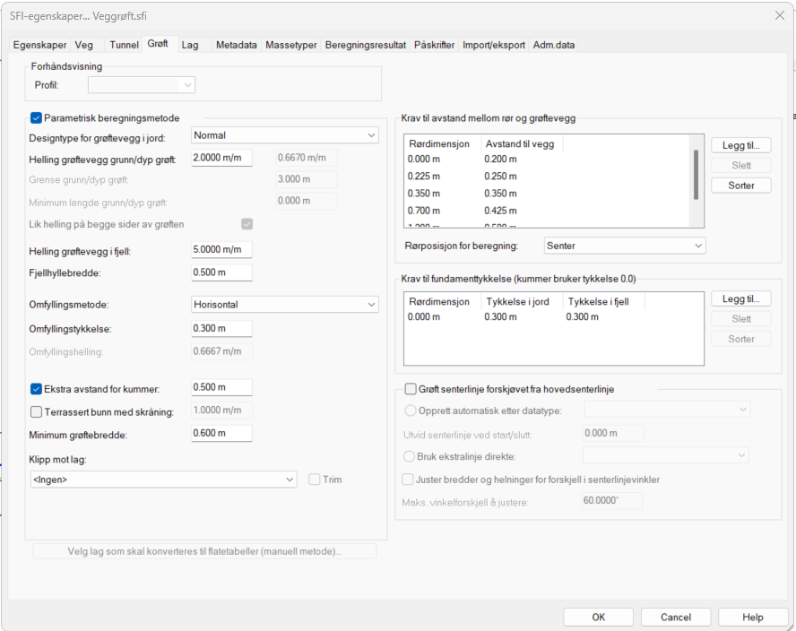This screenshot has height=631, width=796.
Task: Open Rørposisjon for beregning dropdown
Action: (x=625, y=246)
